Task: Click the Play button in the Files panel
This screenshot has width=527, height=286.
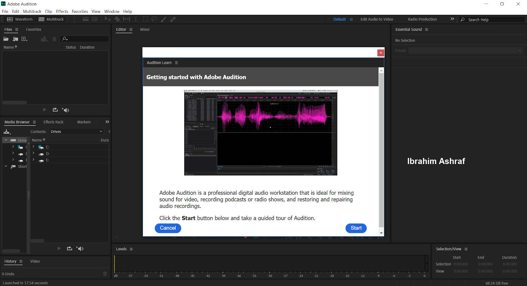Action: pos(45,110)
